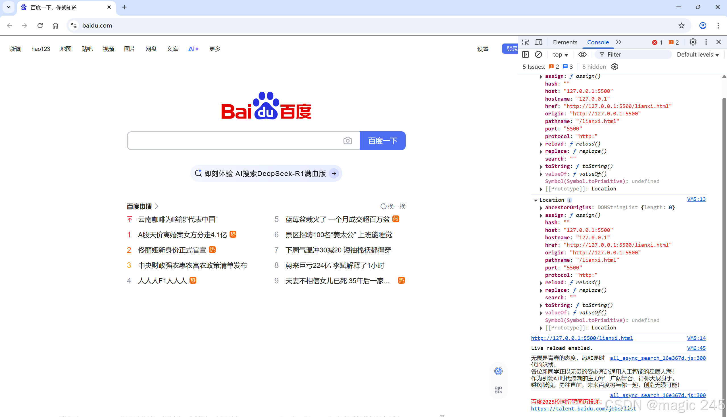The image size is (727, 417).
Task: Click the clear console icon
Action: (538, 54)
